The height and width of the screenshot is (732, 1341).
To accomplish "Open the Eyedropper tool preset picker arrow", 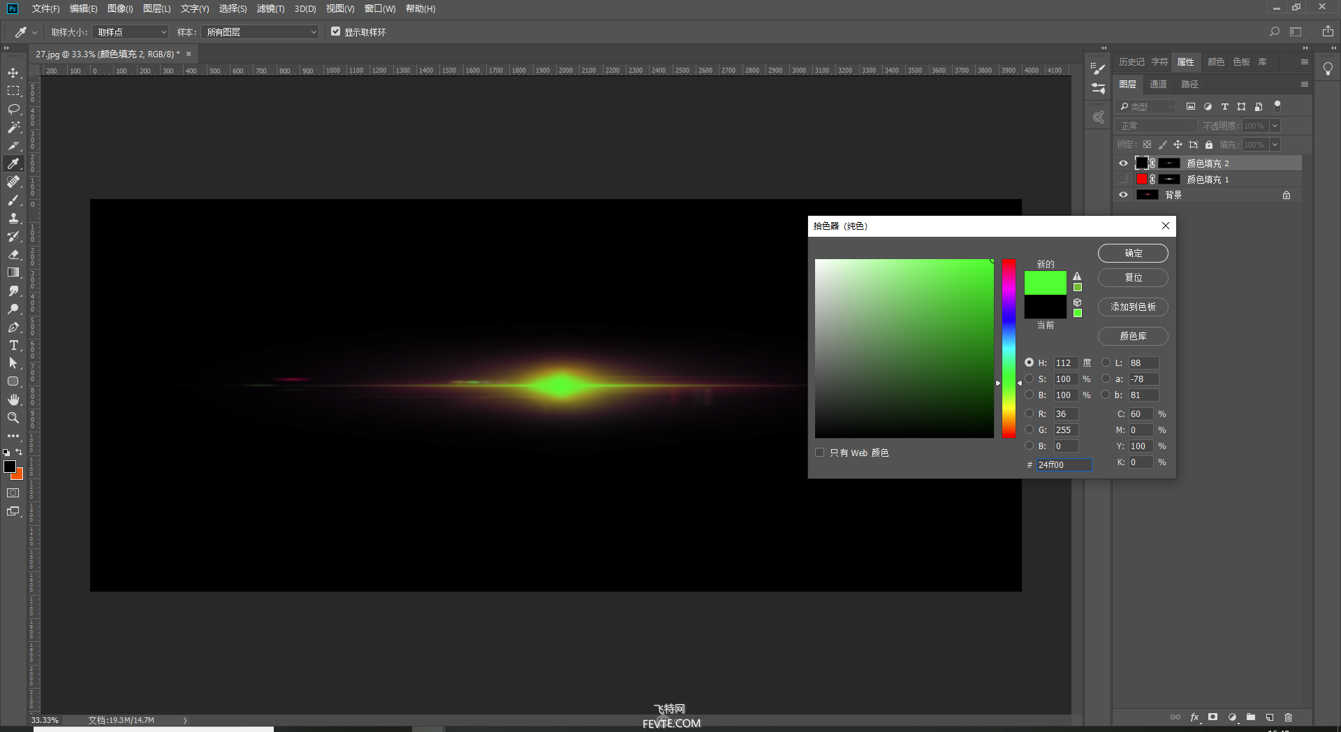I will click(x=34, y=32).
